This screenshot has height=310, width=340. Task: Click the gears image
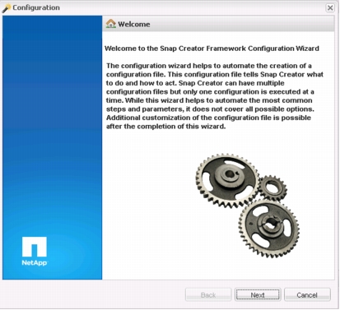coord(247,206)
